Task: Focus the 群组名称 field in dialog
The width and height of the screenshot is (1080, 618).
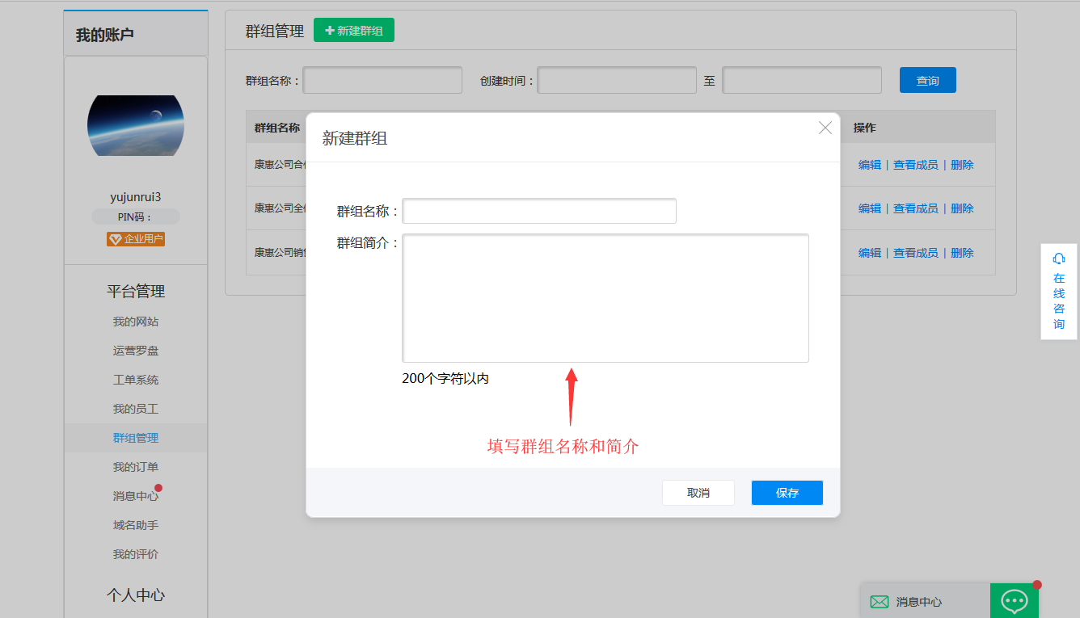Action: coord(539,211)
